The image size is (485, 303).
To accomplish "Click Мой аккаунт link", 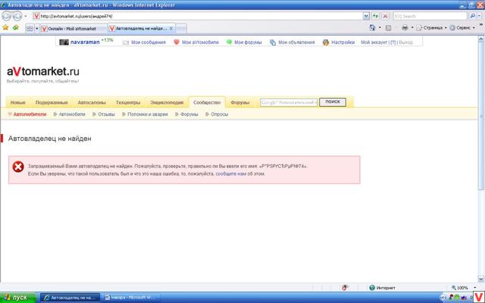I will coord(374,42).
